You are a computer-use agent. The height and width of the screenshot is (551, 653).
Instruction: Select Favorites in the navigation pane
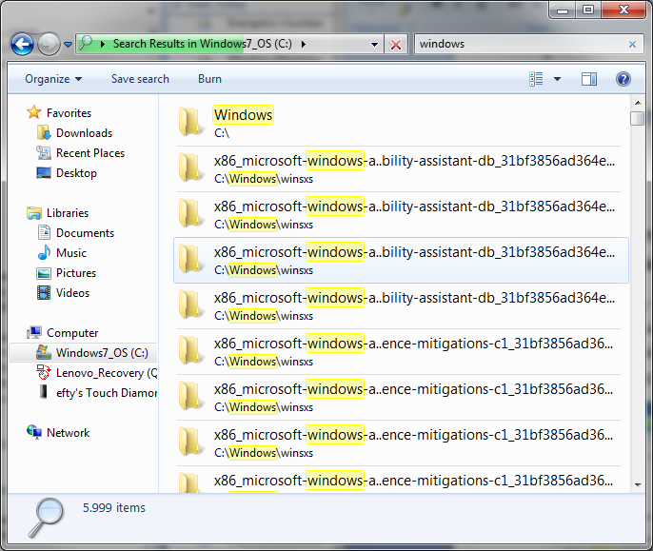tap(69, 113)
